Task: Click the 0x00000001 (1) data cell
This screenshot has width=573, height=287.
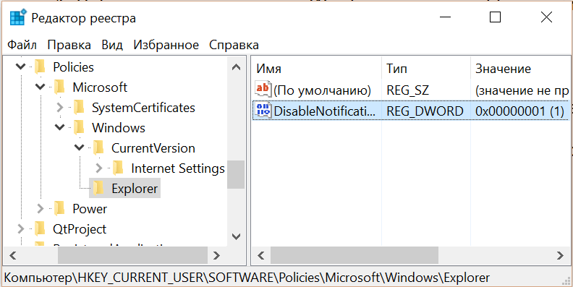Action: click(x=519, y=111)
